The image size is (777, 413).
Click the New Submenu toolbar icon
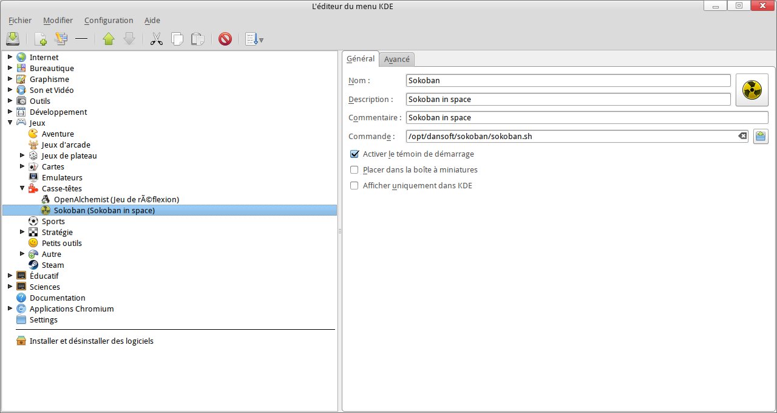(61, 39)
